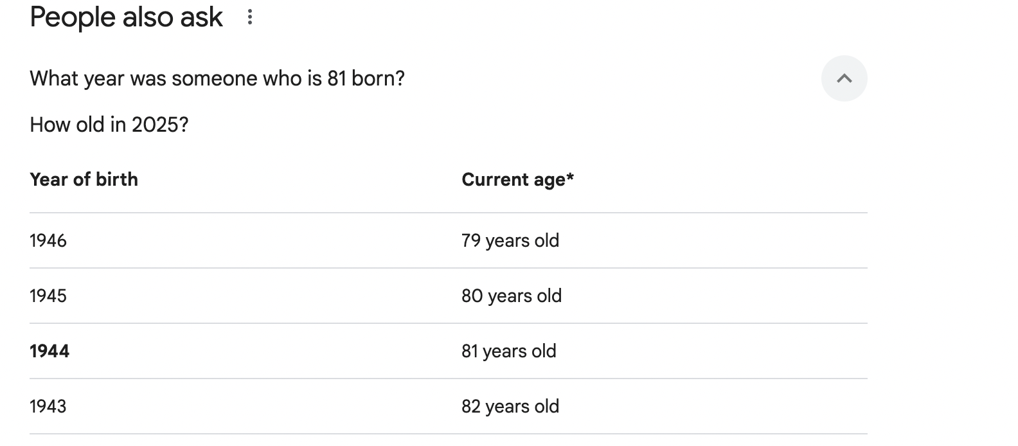1018x446 pixels.
Task: Select the 1943 table cell
Action: pos(48,406)
